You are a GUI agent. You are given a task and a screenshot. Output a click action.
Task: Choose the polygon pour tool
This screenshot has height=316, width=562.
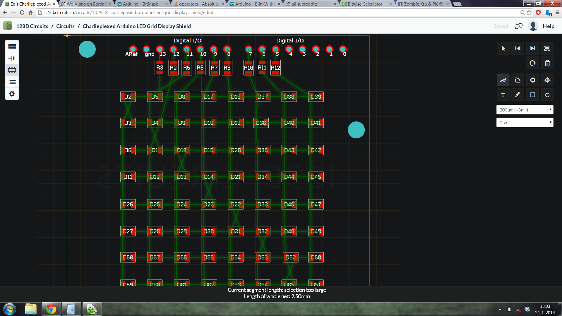click(518, 80)
